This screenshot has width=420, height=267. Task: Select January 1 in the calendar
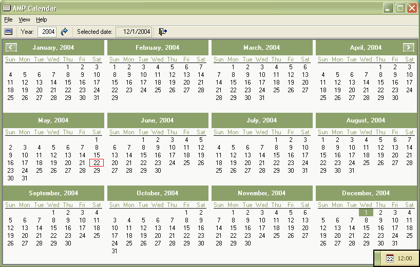tap(68, 67)
